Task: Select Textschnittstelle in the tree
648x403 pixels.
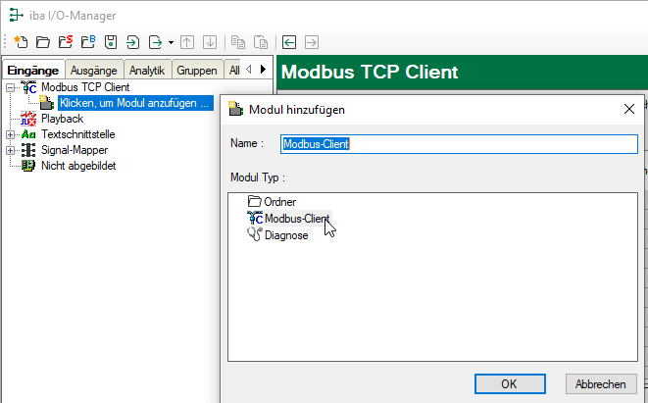Action: [78, 134]
